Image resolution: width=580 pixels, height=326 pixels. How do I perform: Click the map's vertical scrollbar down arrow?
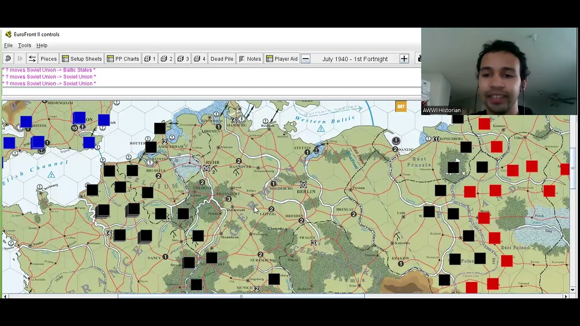[572, 290]
